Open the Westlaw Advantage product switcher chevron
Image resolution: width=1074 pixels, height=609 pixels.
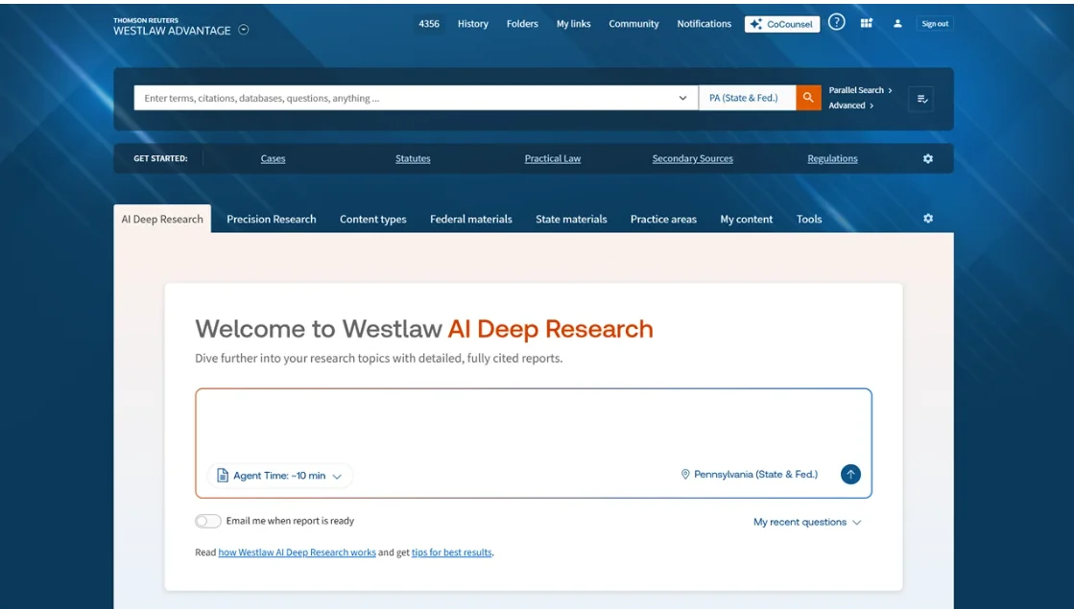(x=243, y=30)
